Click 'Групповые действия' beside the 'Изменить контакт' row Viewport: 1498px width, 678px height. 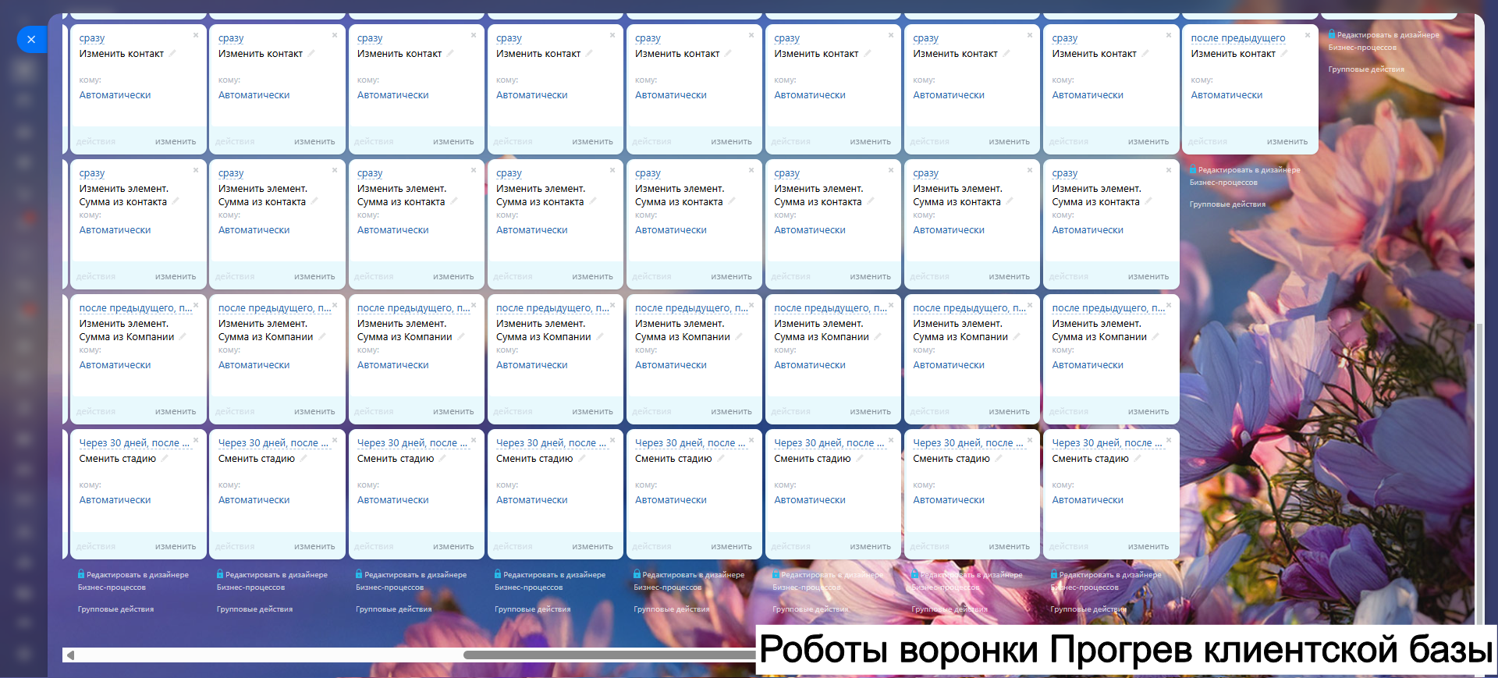pyautogui.click(x=1366, y=69)
